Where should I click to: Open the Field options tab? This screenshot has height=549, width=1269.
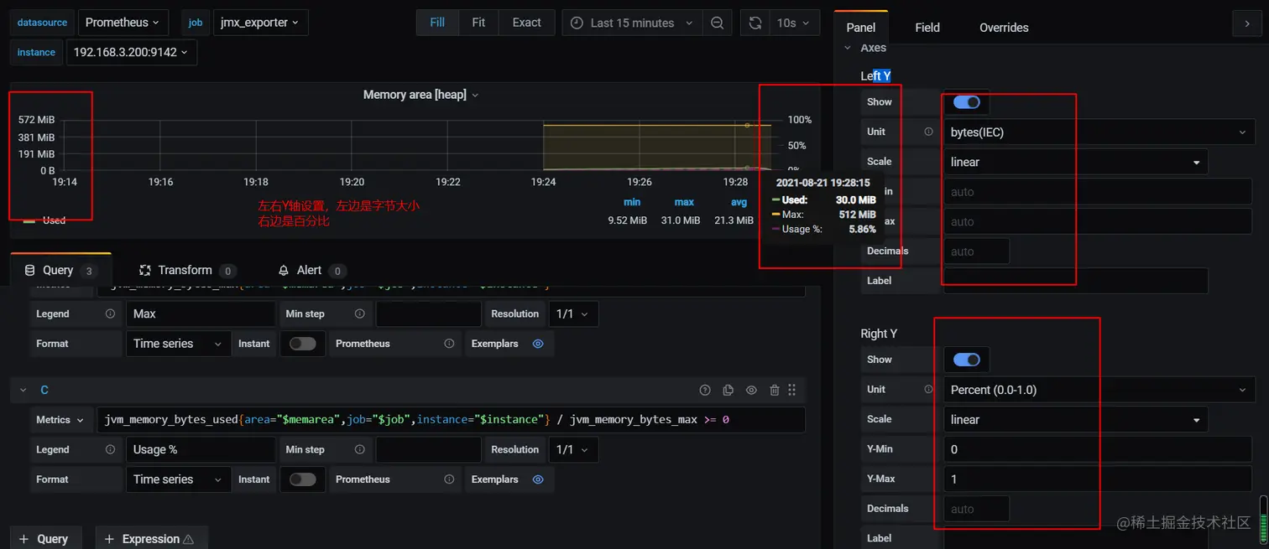point(927,28)
